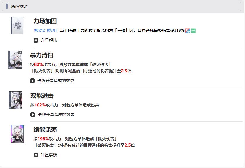The image size is (245, 168).
Task: Click 升星解锁 under 绪能涤荡
Action: coord(49,155)
